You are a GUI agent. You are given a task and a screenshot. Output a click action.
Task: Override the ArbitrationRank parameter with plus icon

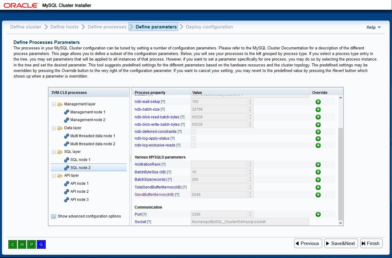318,165
